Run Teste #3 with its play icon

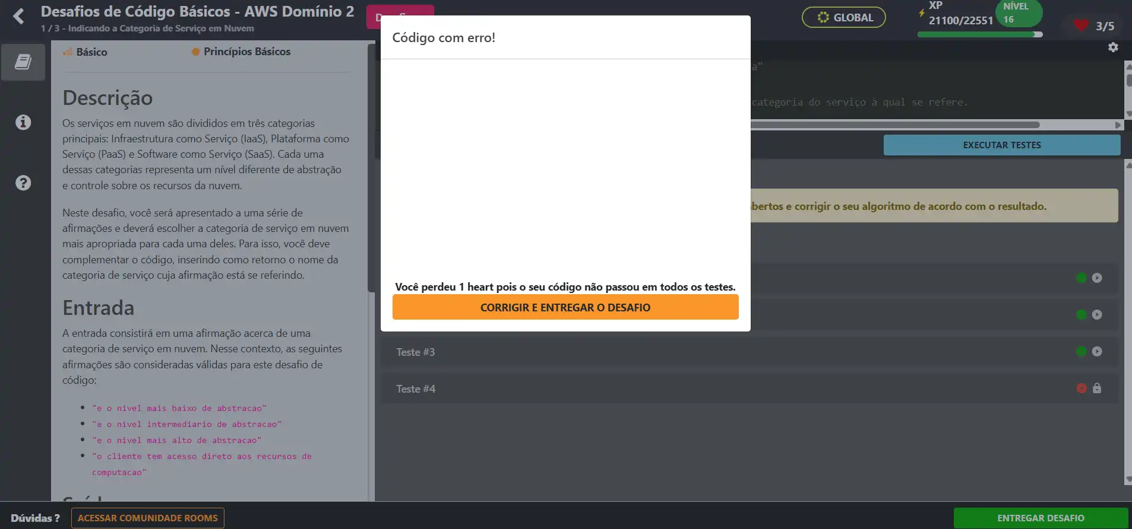point(1097,352)
